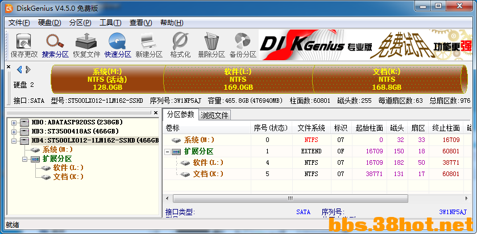
Task: Open the 快速分区 quick partition tool
Action: tap(118, 41)
